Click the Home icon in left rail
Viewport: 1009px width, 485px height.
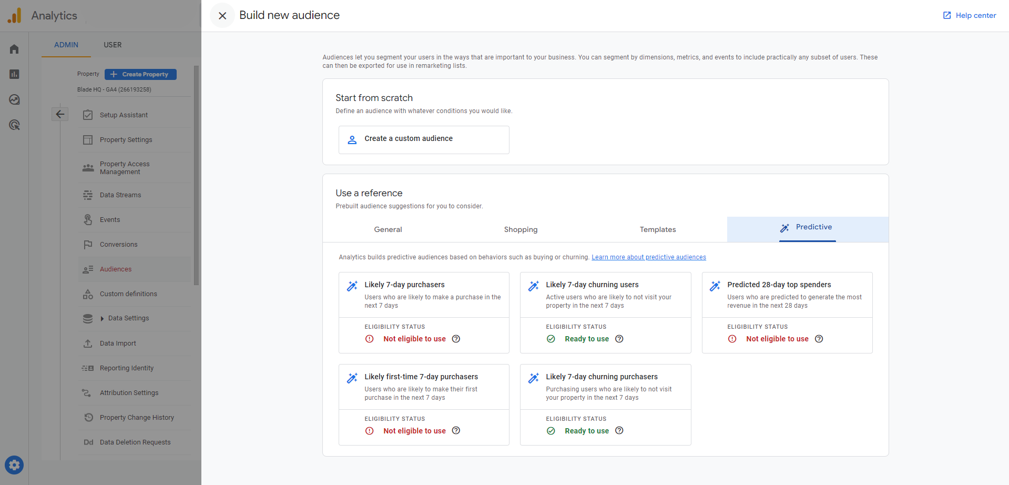(14, 49)
